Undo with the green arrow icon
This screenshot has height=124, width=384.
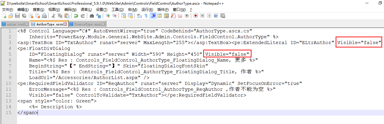click(x=76, y=16)
